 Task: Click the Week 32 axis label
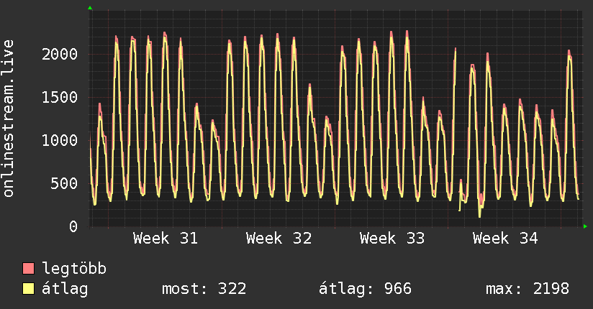(279, 239)
